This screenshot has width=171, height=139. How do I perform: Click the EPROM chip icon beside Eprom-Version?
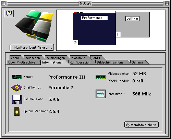[x=17, y=112]
